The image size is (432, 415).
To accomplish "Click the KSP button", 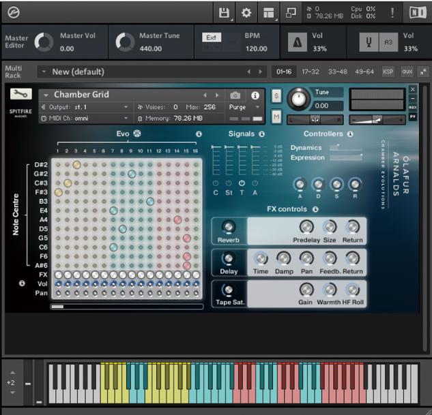I will click(388, 72).
